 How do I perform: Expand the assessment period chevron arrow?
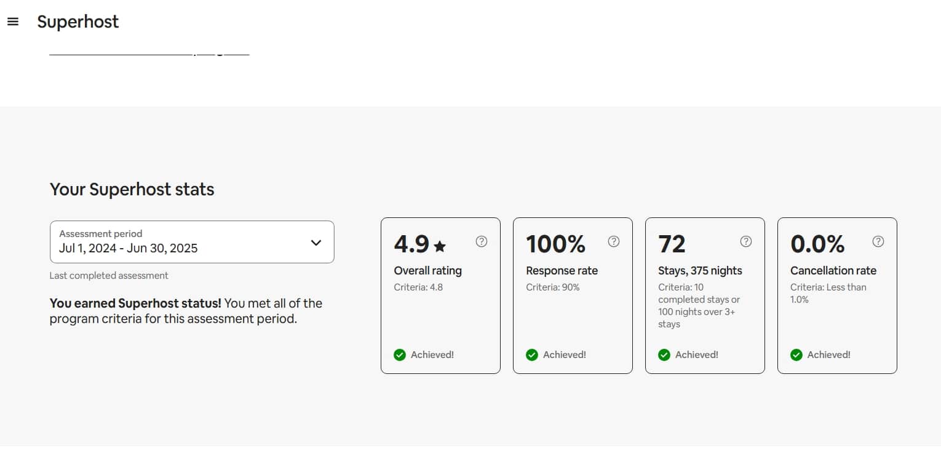click(316, 243)
